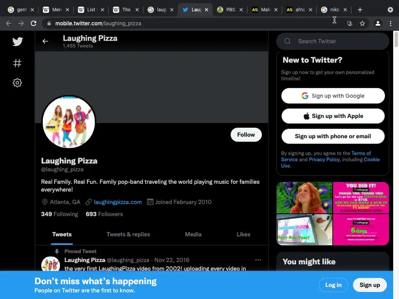This screenshot has width=399, height=299.
Task: Click Sign up with phone or email
Action: tap(333, 136)
